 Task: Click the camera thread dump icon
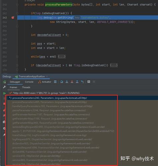tap(4, 122)
